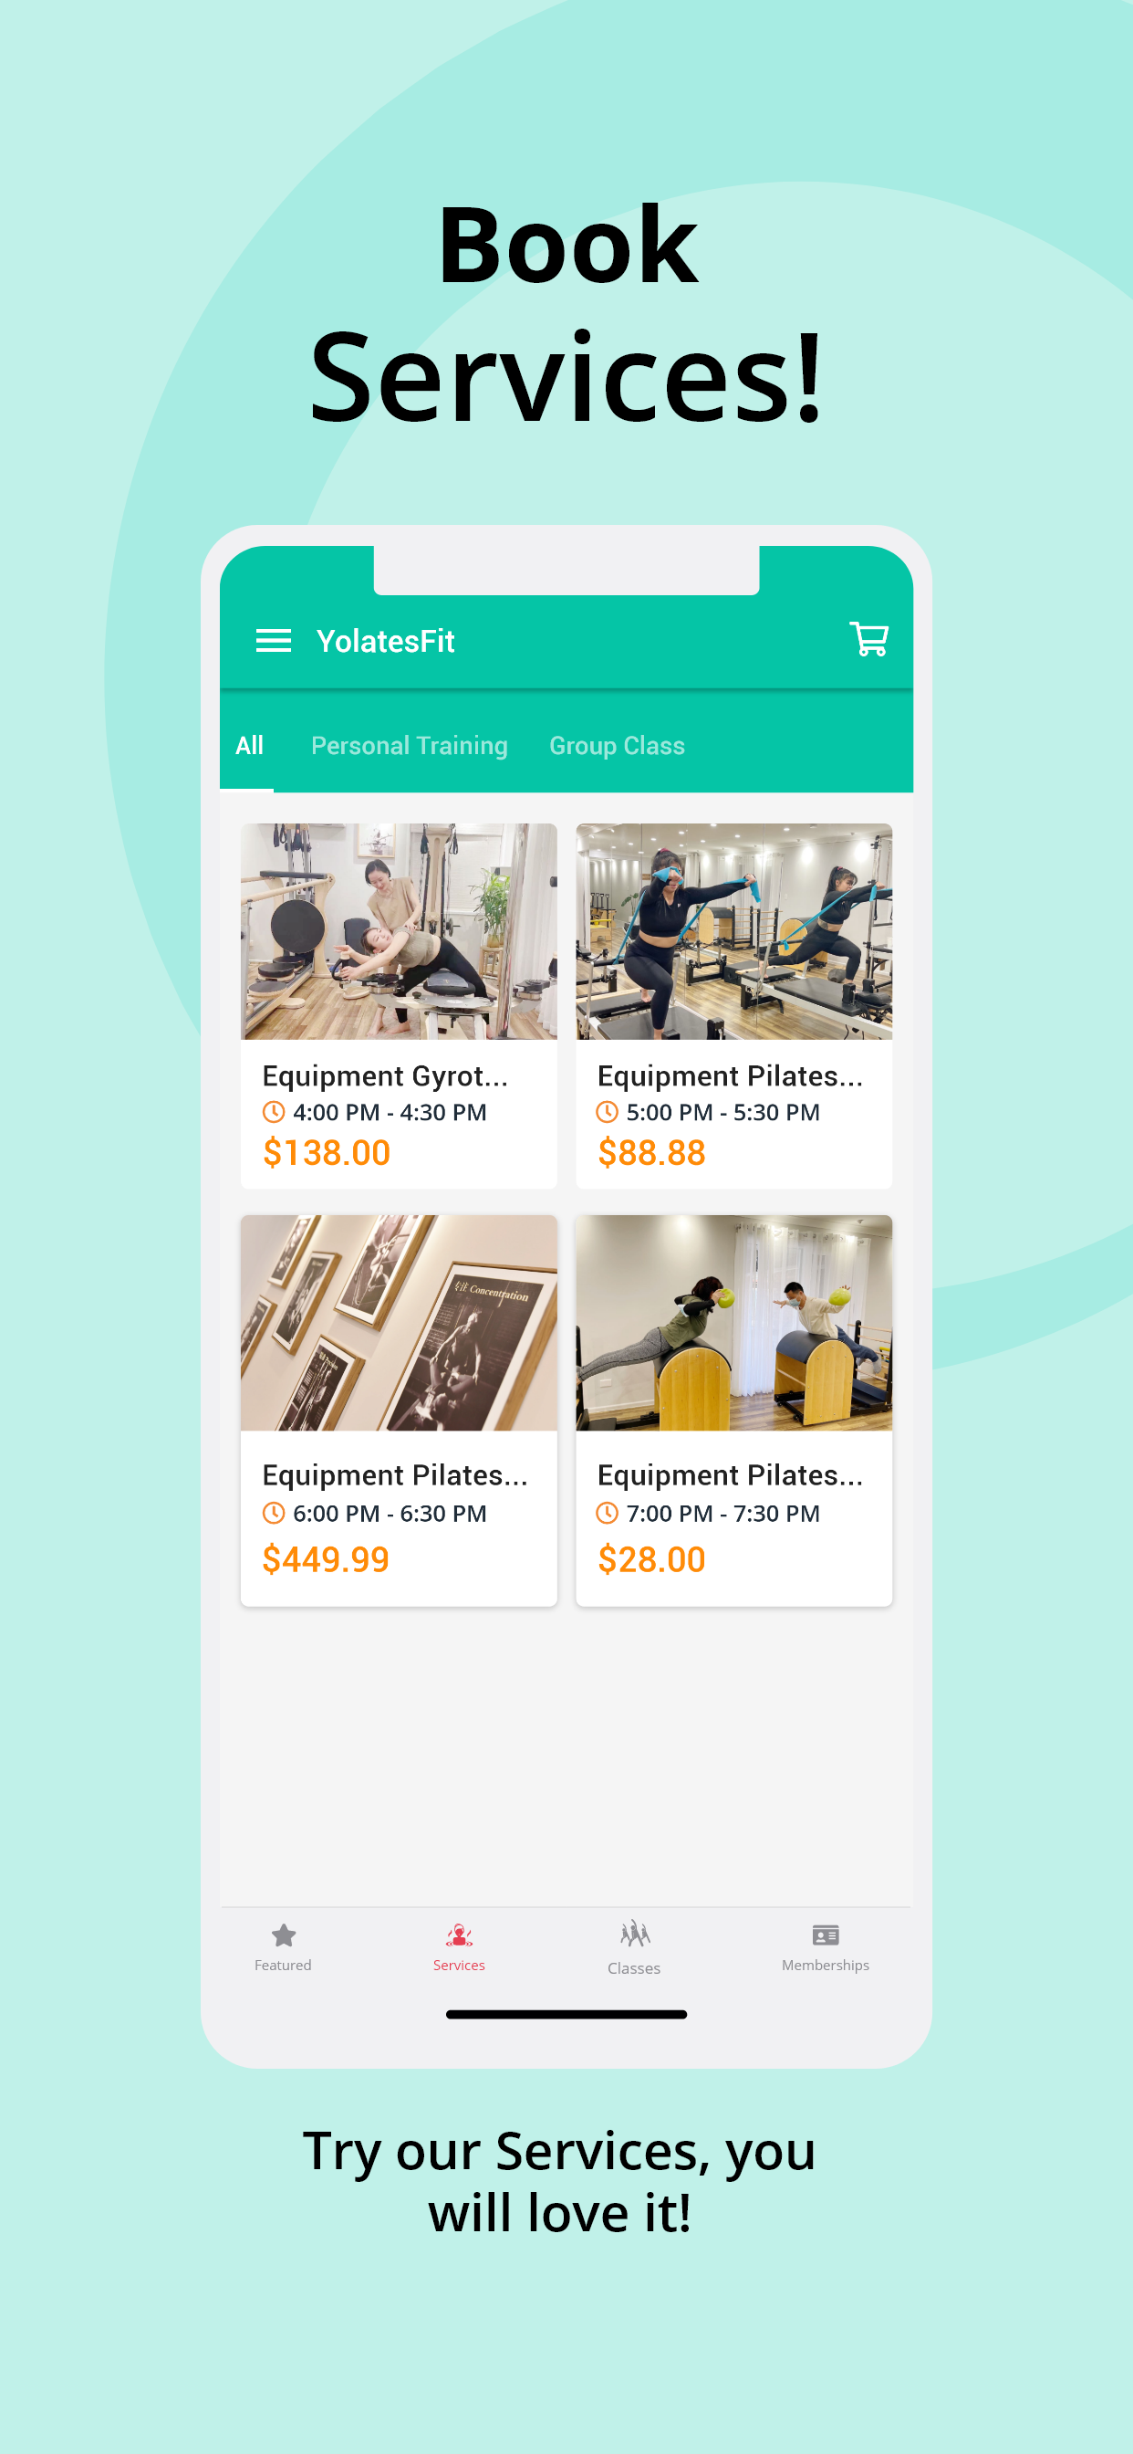1133x2454 pixels.
Task: Click clock icon beside 4:00 PM slot
Action: (274, 1112)
